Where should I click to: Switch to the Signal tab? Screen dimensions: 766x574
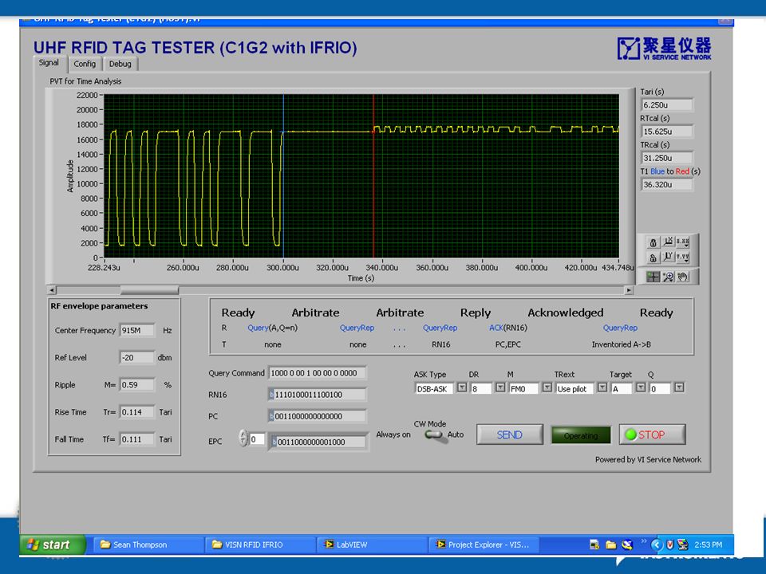[x=49, y=63]
